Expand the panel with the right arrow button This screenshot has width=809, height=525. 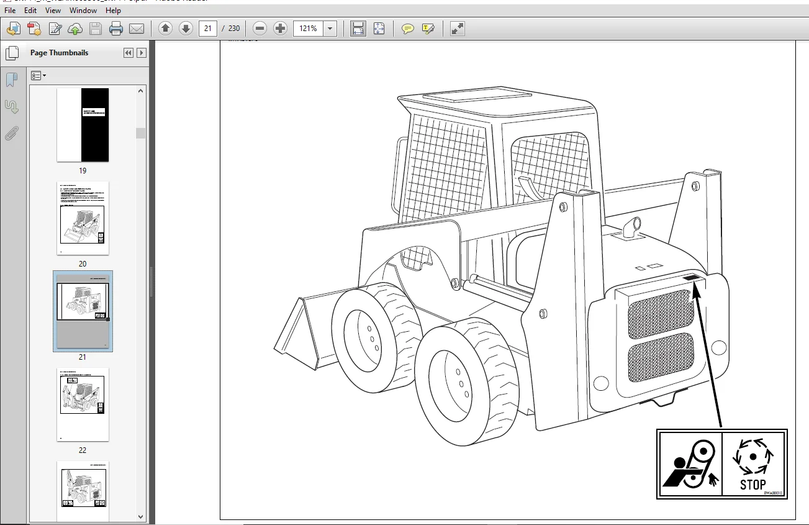pos(142,53)
